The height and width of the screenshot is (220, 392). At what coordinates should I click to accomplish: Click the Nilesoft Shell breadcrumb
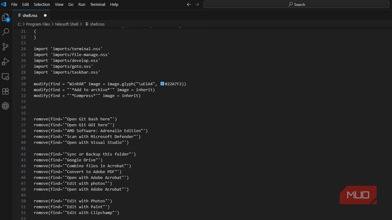(67, 24)
